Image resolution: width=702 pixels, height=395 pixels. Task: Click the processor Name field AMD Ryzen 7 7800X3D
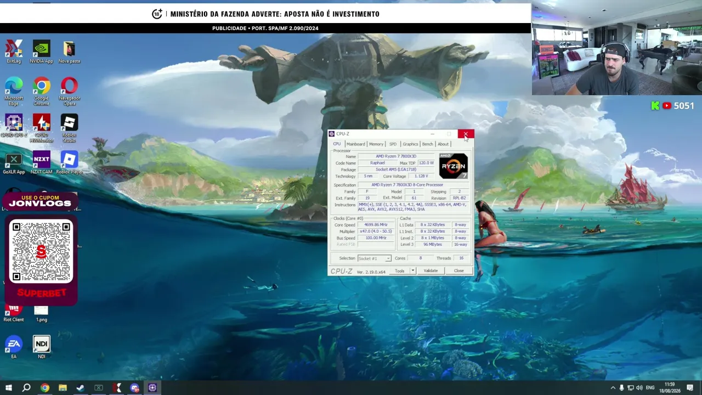(396, 156)
